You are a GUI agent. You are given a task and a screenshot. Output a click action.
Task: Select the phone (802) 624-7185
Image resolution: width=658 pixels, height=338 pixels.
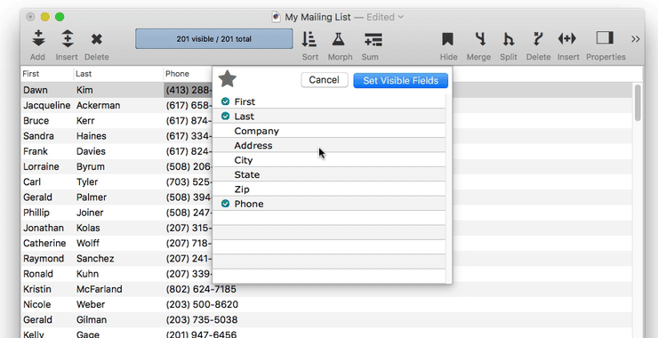(201, 289)
